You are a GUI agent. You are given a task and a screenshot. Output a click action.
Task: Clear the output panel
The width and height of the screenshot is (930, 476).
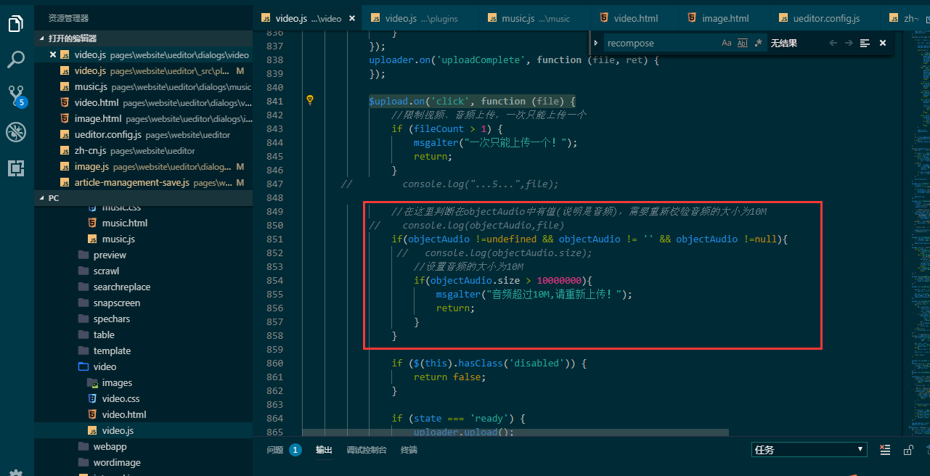click(x=884, y=450)
